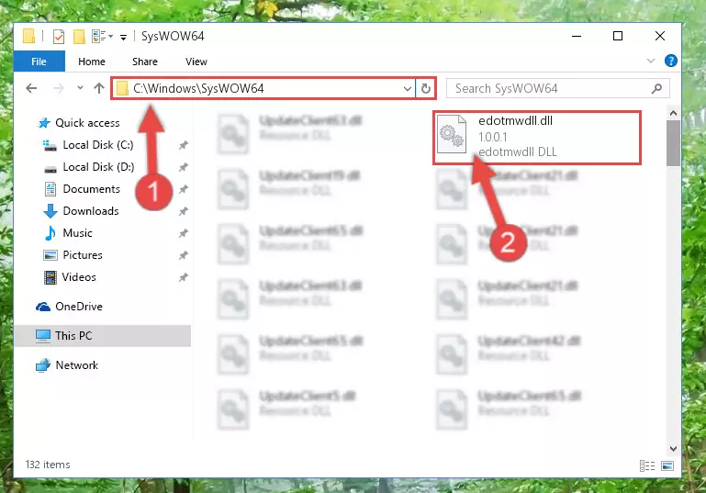Screen dimensions: 706x493
Task: Minimize the SysWOW64 window
Action: 577,36
